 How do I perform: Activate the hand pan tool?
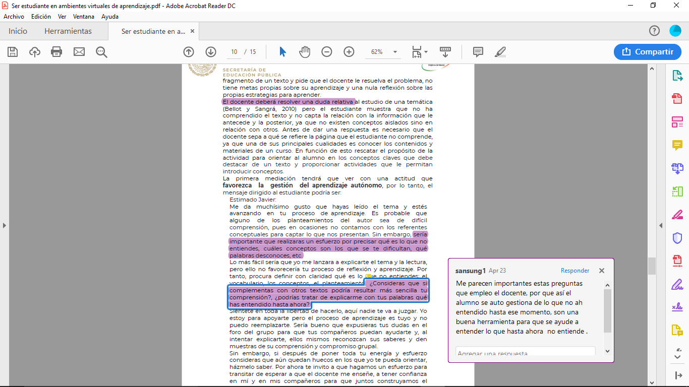305,52
